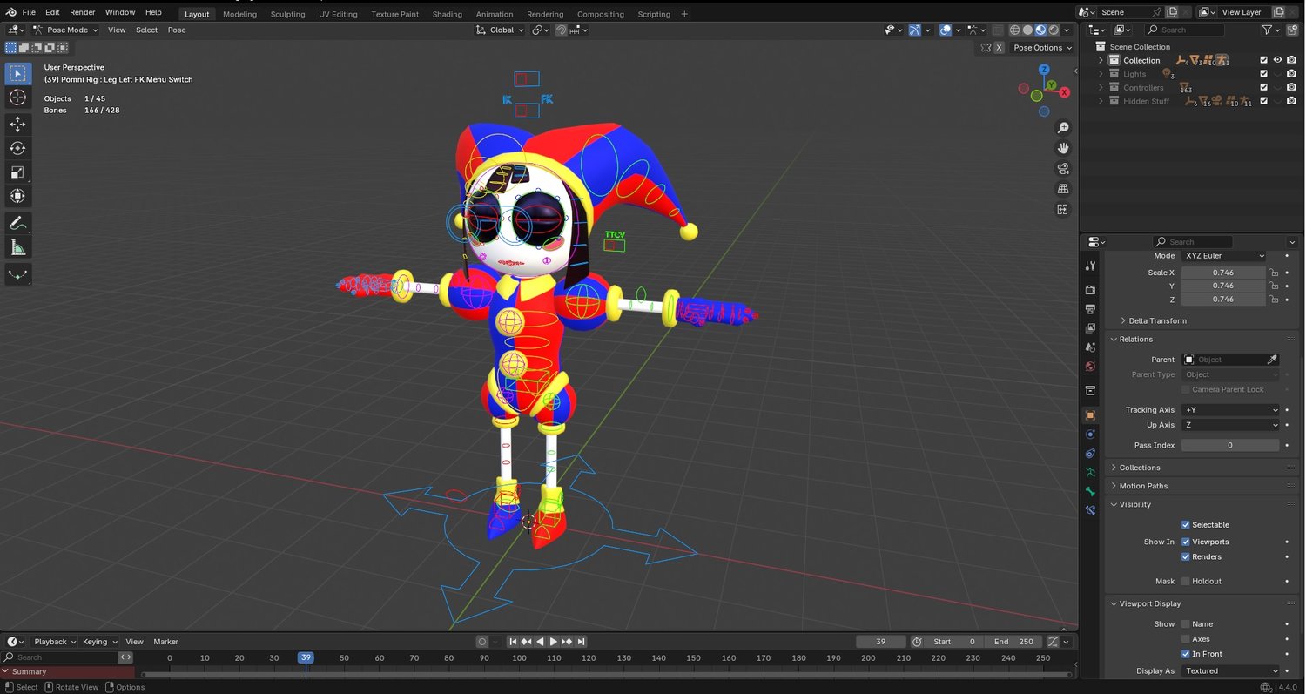Switch to rendered viewport shading
Screen dimensions: 1306x694
tap(1054, 30)
